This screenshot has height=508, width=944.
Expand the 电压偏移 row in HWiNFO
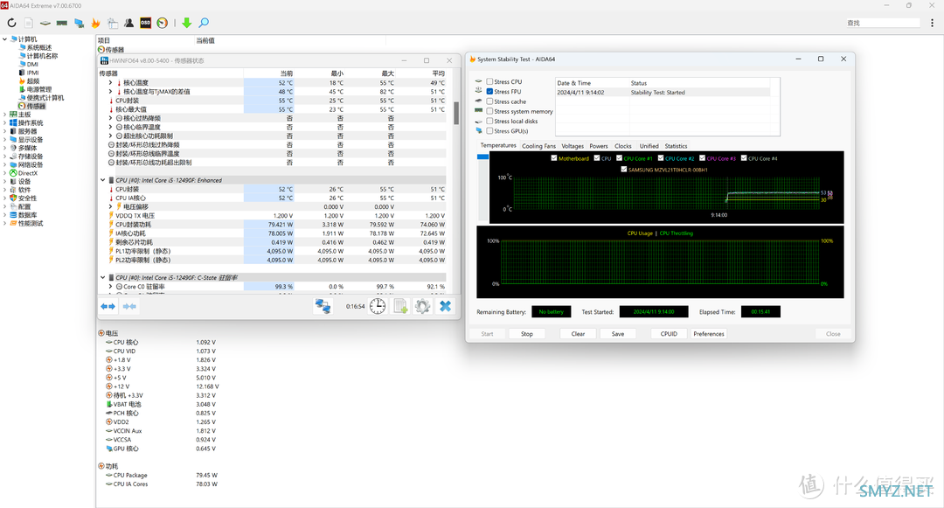point(110,206)
